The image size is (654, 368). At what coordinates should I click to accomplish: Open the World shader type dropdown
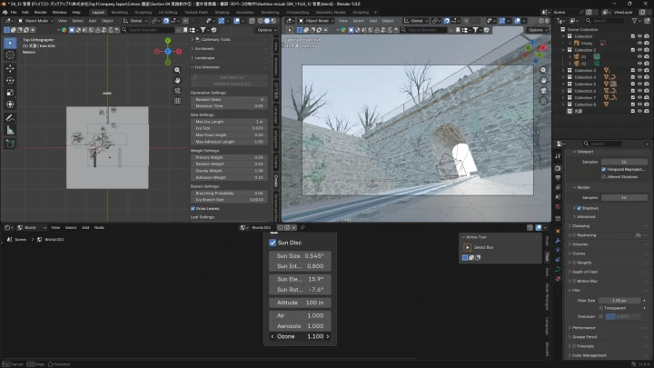31,227
